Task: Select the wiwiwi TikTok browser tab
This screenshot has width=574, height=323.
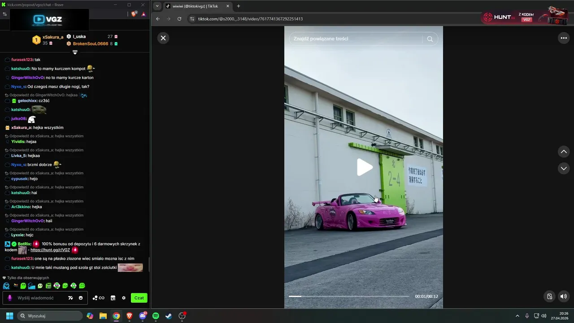Action: 195,6
